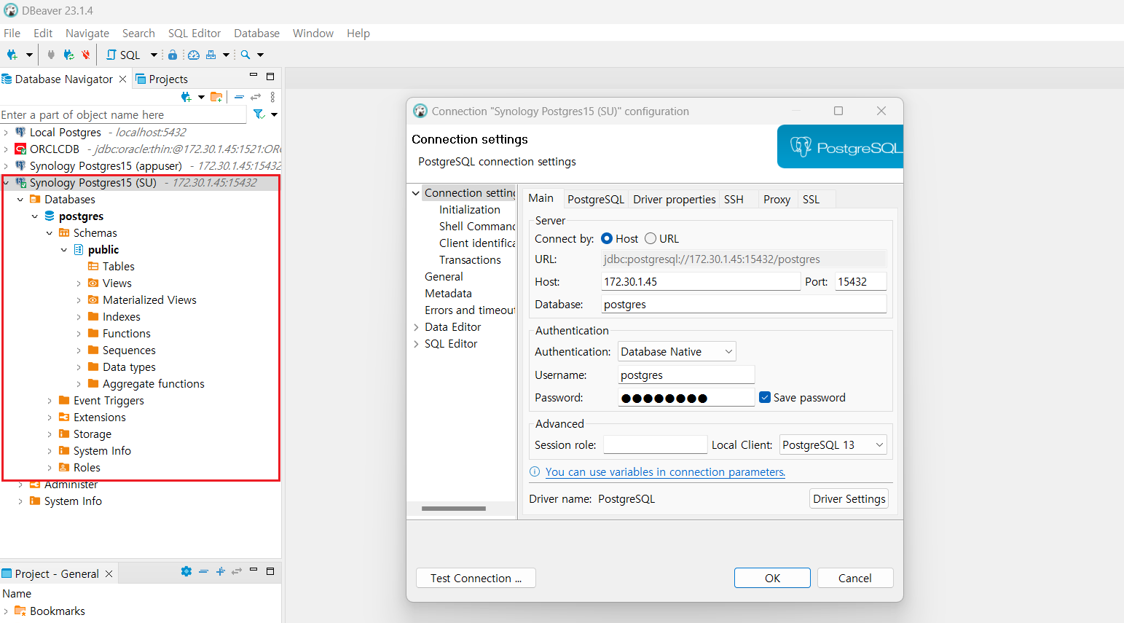Click the Test Connection button
The height and width of the screenshot is (623, 1124).
[476, 578]
